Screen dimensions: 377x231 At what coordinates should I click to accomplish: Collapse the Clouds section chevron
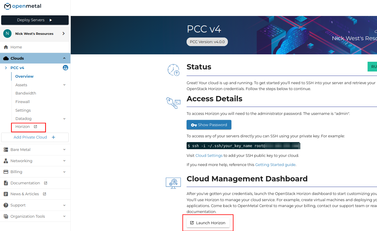(x=64, y=58)
